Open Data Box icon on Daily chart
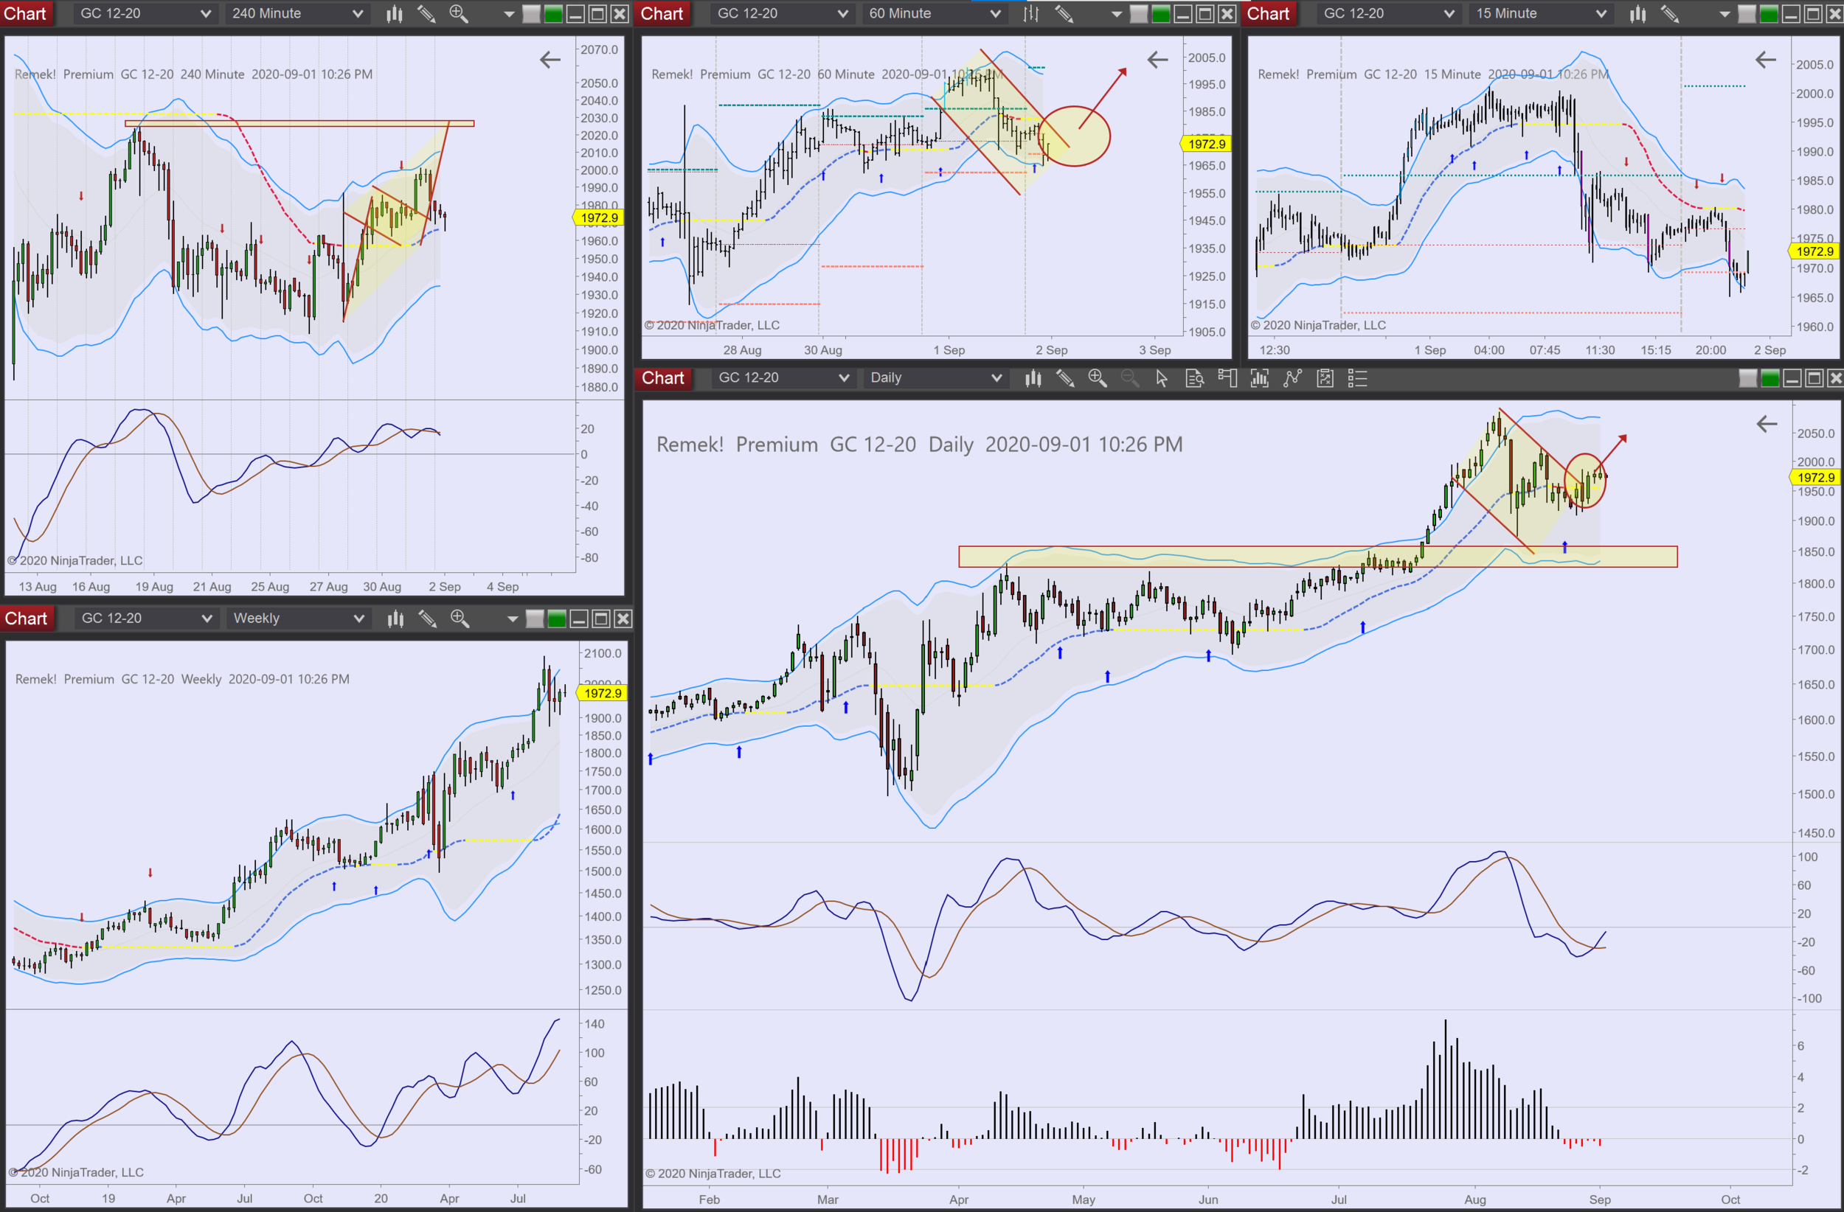The height and width of the screenshot is (1212, 1844). tap(1194, 378)
